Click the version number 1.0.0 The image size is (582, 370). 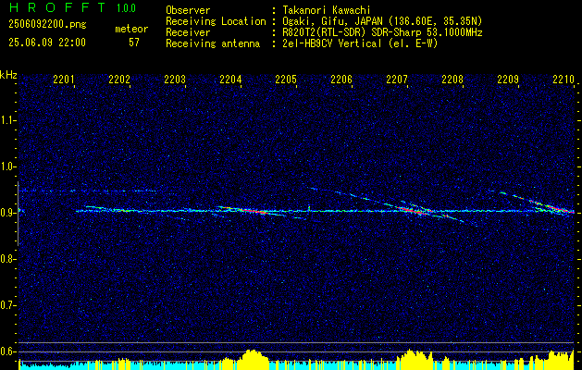[x=126, y=8]
